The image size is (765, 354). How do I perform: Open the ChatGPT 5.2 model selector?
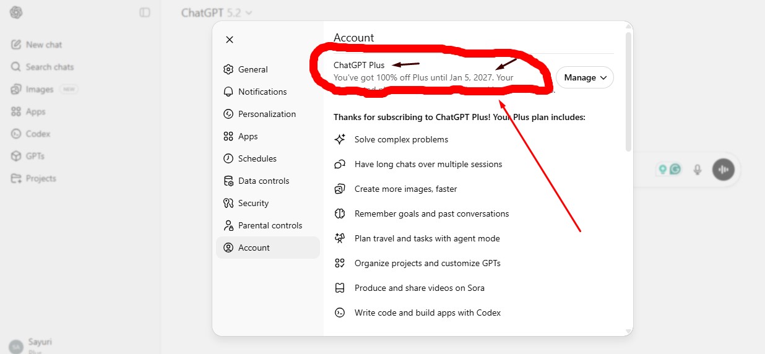click(217, 12)
